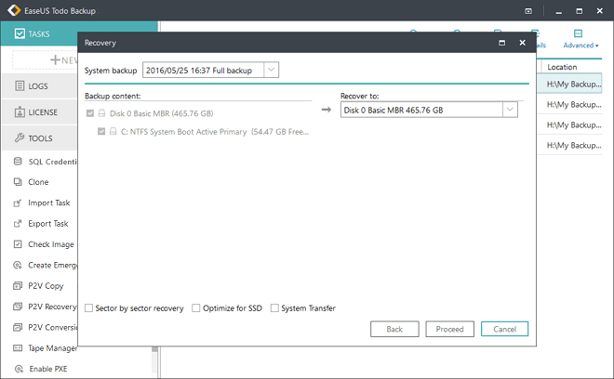Viewport: 614px width, 379px height.
Task: Open the Advanced dropdown menu
Action: tap(581, 44)
